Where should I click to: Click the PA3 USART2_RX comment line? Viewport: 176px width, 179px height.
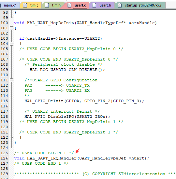(57, 90)
